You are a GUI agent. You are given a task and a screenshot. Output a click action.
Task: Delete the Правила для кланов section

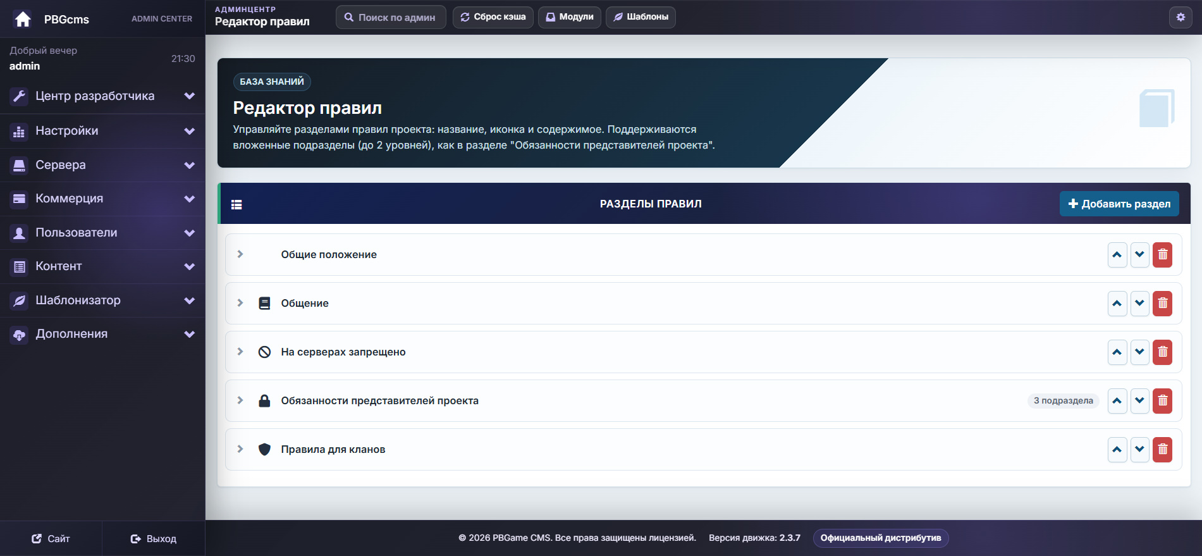(x=1162, y=450)
